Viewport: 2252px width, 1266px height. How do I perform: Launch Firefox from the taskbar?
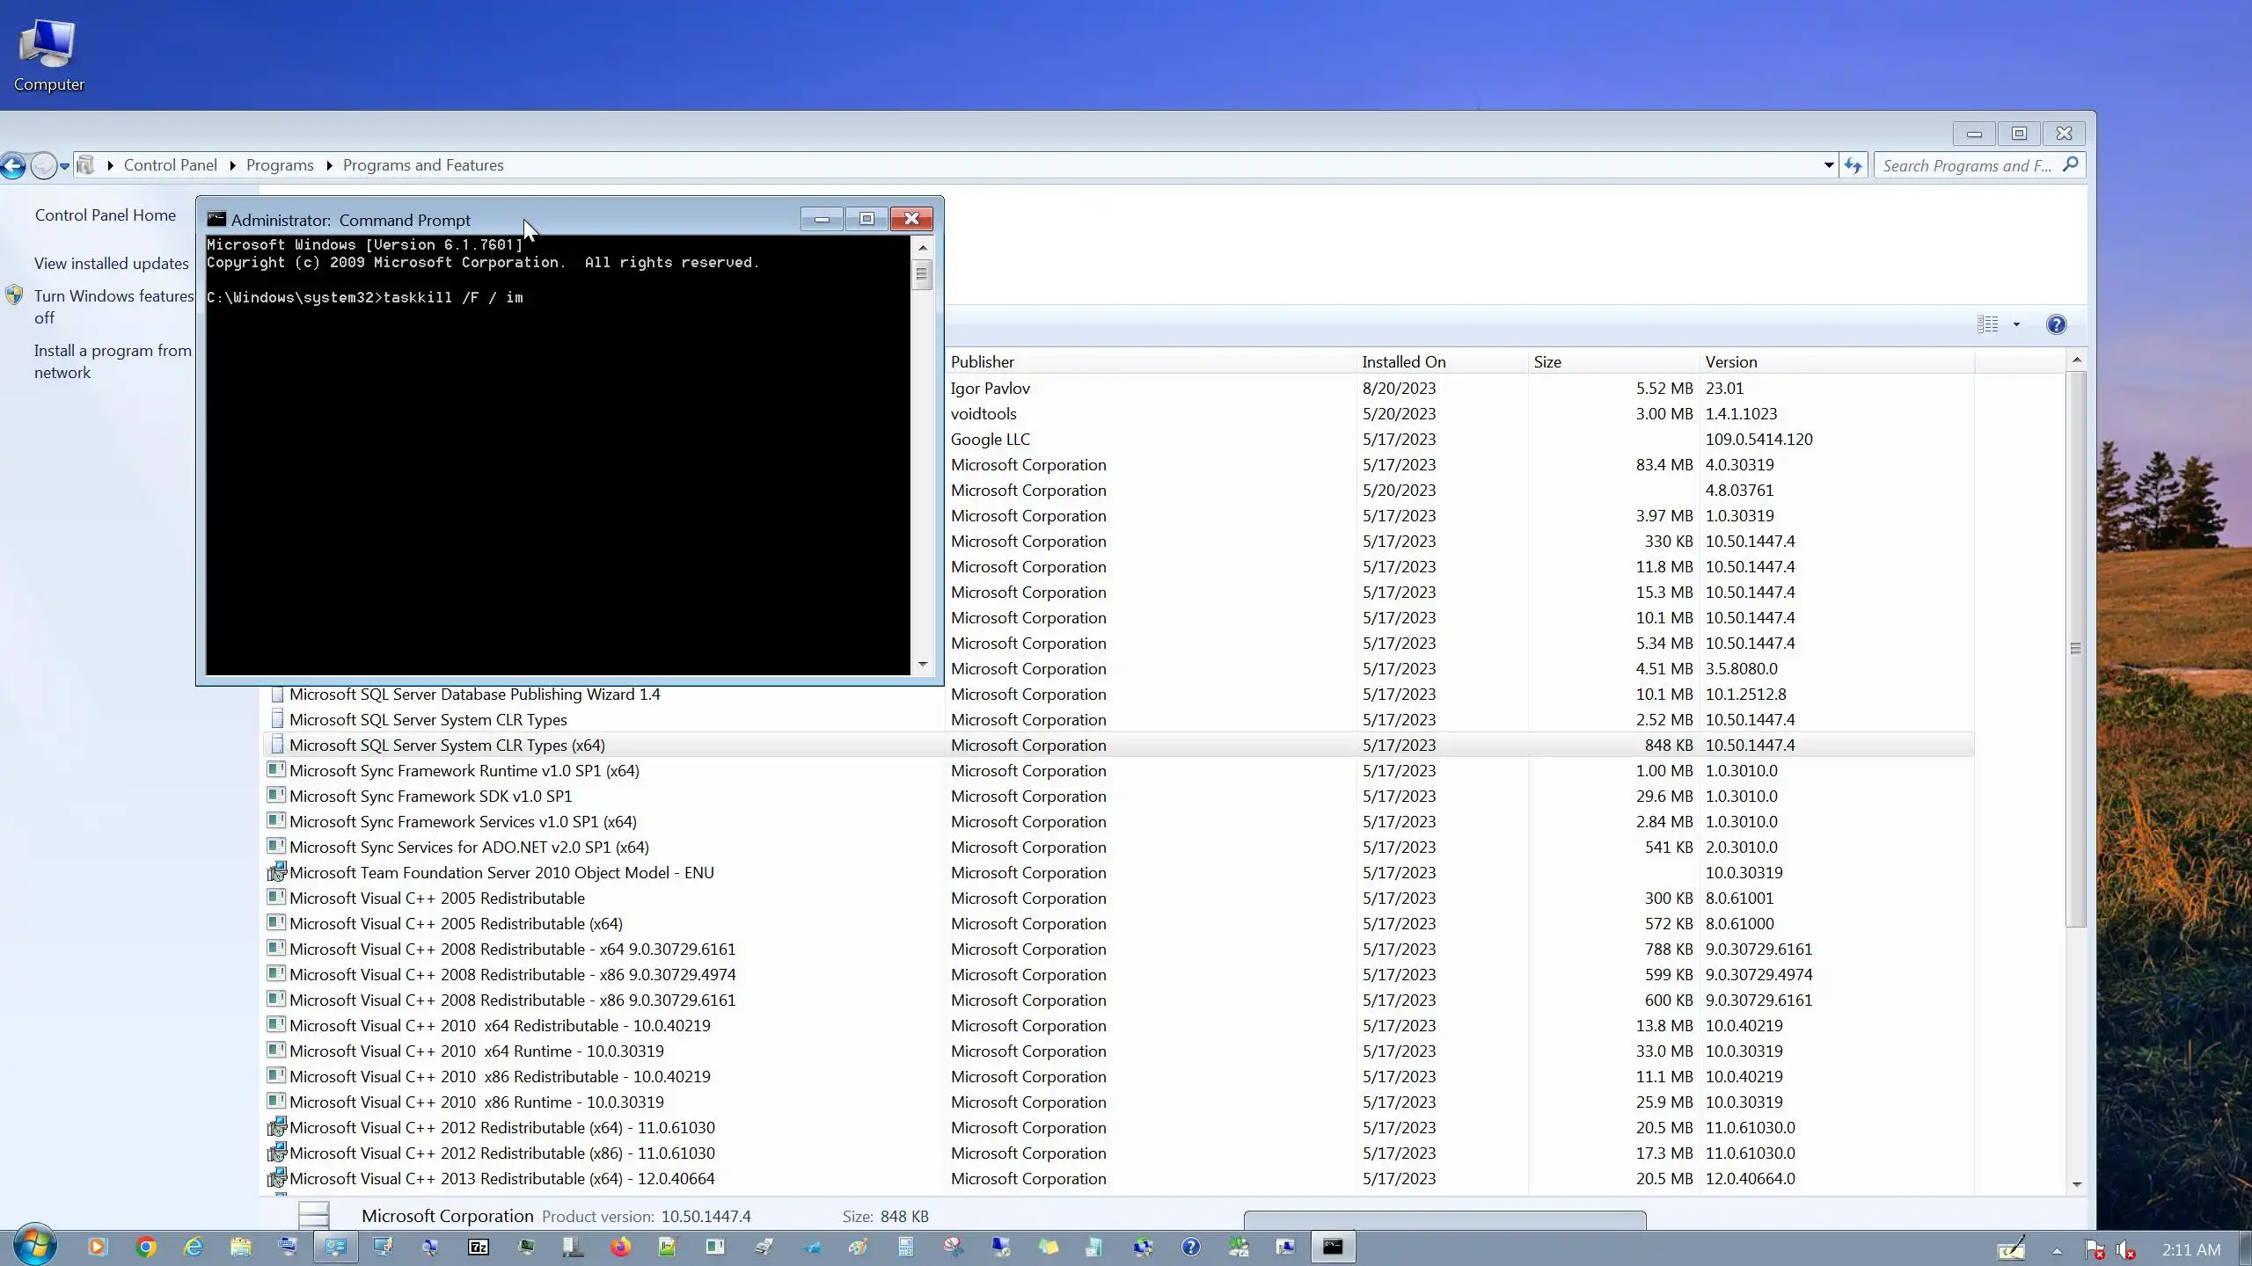(x=621, y=1247)
